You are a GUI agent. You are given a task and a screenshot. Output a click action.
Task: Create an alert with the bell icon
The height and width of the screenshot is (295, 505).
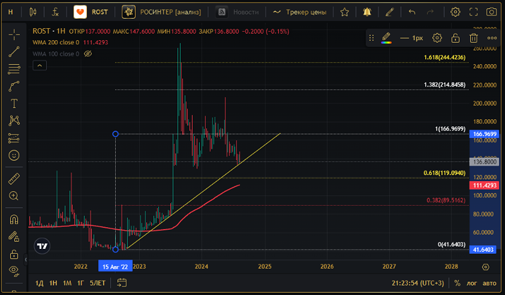point(367,12)
